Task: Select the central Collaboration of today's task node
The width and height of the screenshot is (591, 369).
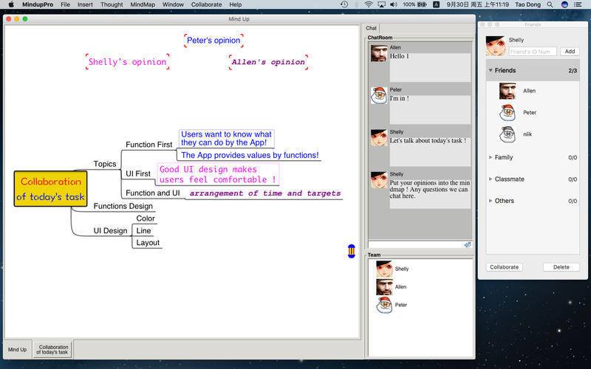Action: 50,189
